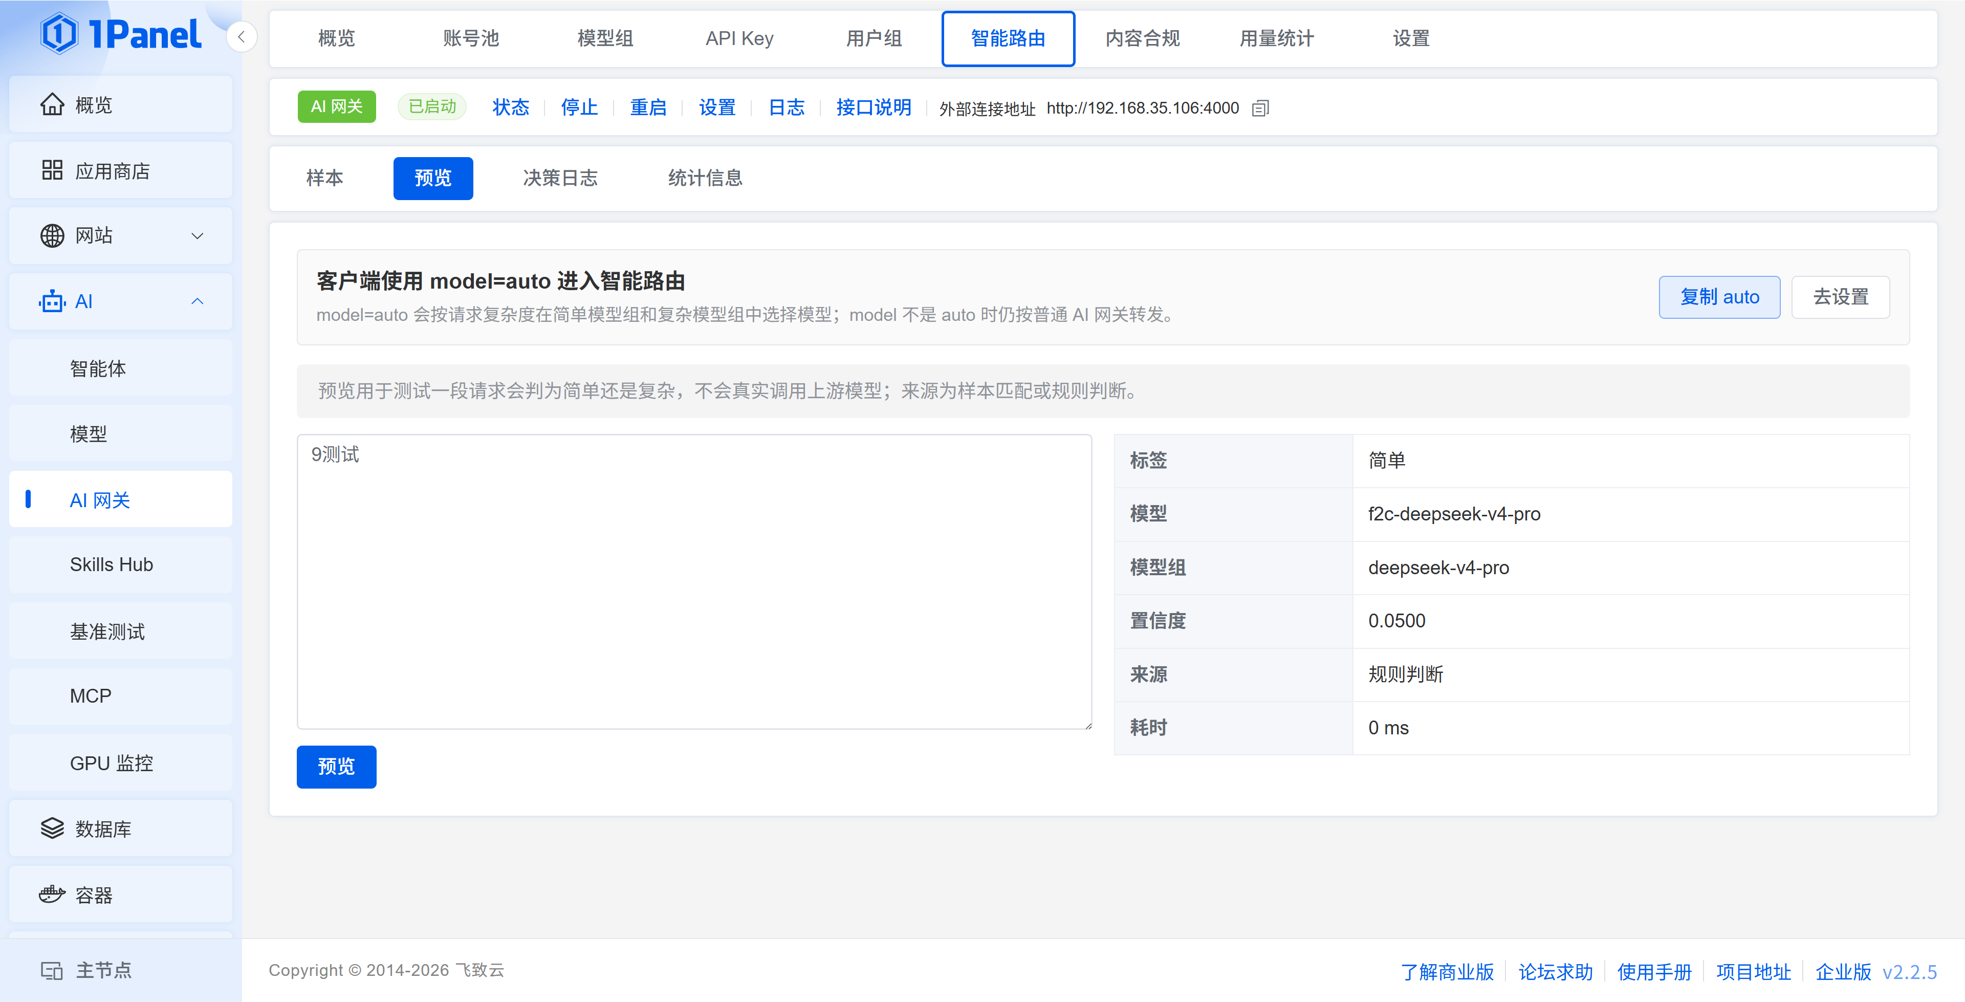Click the 复制 auto button
Viewport: 1965px width, 1002px height.
pos(1719,297)
